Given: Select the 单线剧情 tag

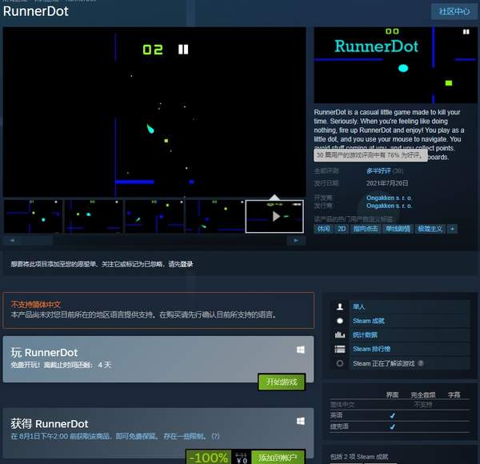Looking at the screenshot, I should tap(398, 229).
